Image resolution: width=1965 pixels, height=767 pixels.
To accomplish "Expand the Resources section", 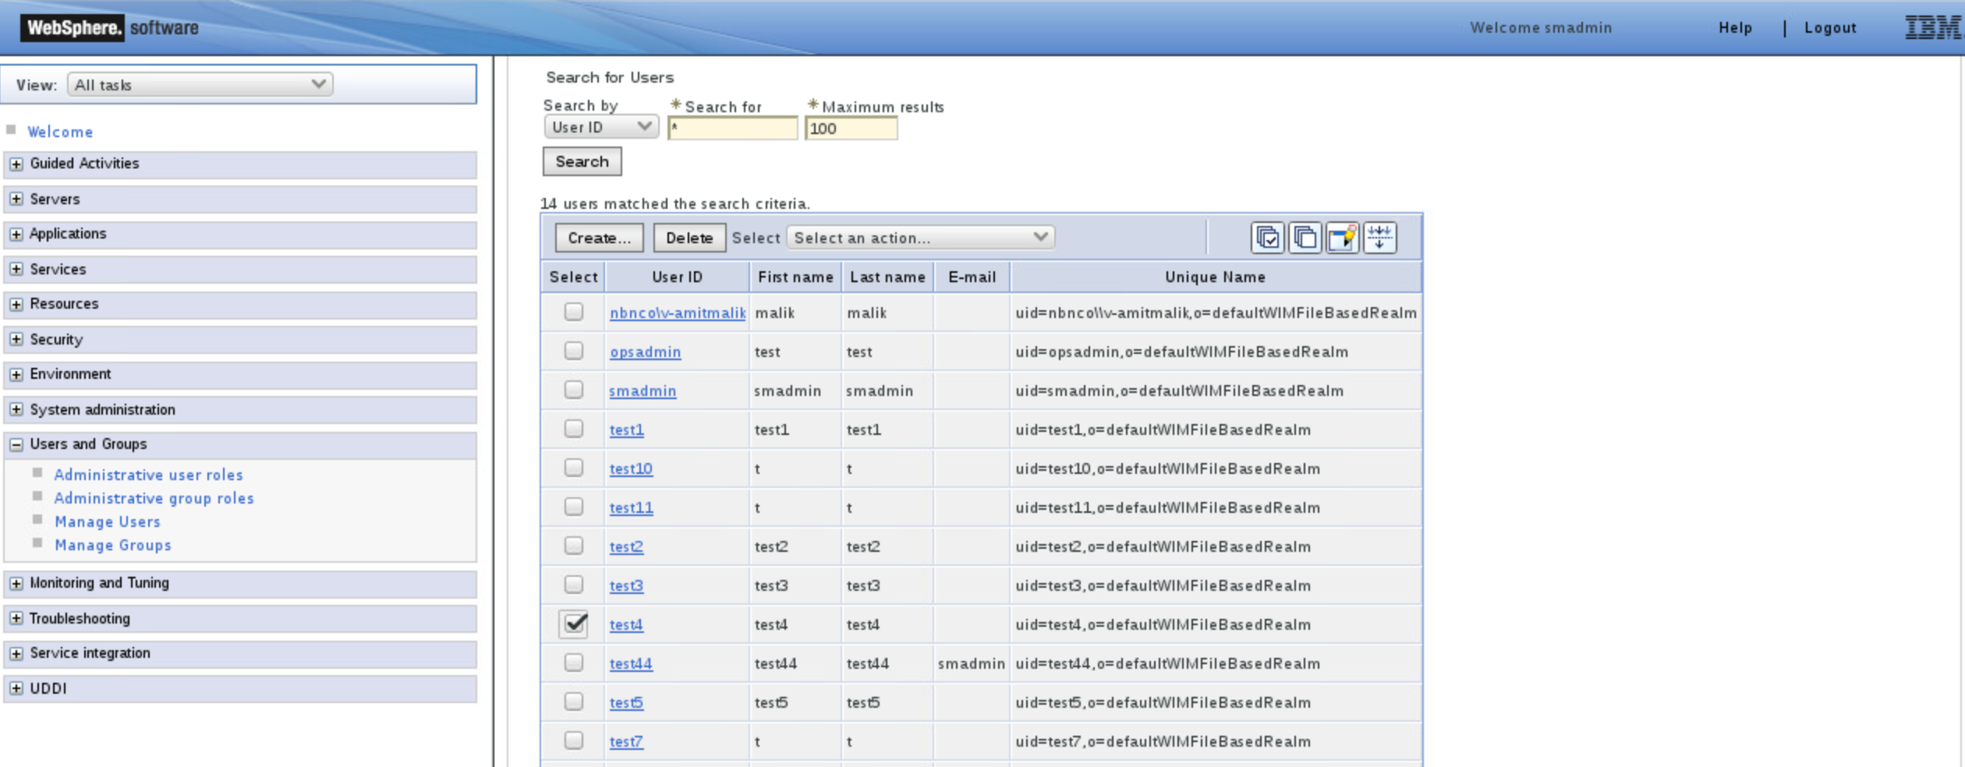I will pyautogui.click(x=16, y=304).
